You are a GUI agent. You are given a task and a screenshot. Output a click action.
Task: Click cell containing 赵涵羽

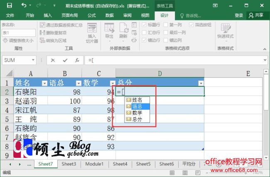[x=30, y=101]
